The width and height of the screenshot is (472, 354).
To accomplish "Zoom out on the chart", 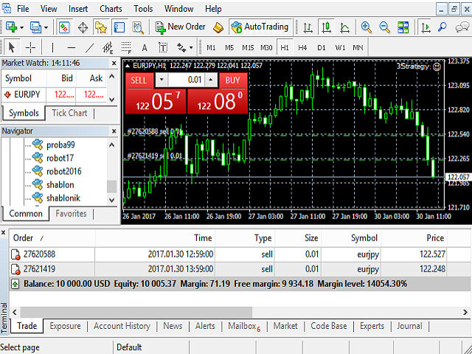I will pyautogui.click(x=384, y=27).
